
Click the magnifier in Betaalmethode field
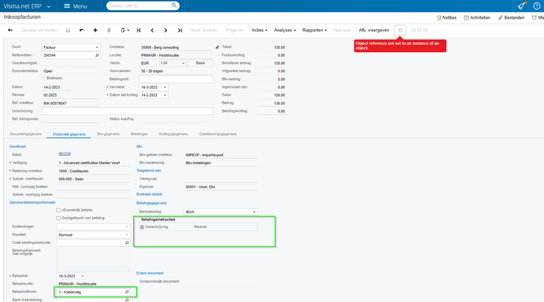[127, 292]
